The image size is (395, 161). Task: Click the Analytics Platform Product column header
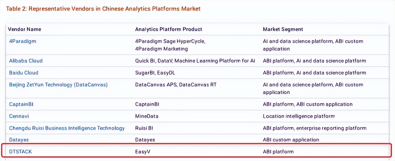(169, 29)
